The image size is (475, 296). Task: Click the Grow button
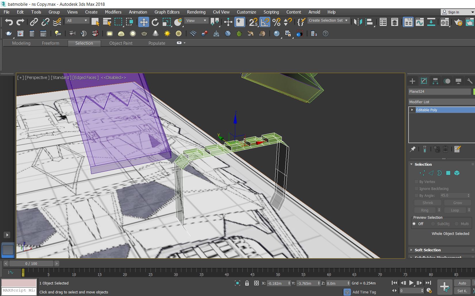click(x=457, y=203)
